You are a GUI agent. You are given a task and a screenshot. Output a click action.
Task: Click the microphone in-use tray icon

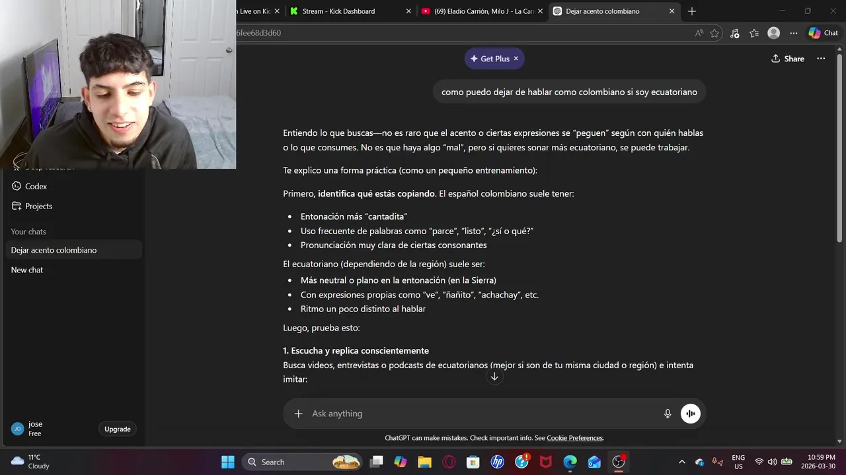tap(717, 462)
